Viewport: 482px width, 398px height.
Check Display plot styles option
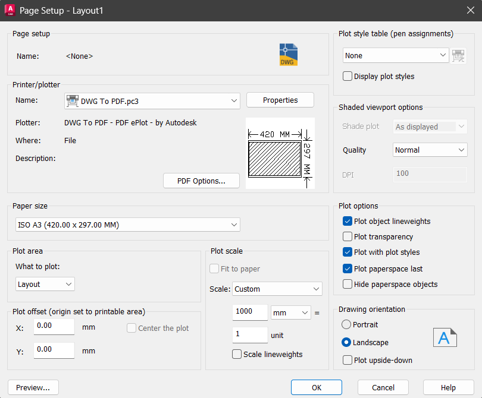pyautogui.click(x=348, y=77)
